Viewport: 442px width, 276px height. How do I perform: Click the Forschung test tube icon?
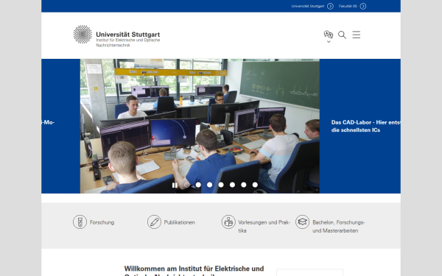(x=80, y=222)
